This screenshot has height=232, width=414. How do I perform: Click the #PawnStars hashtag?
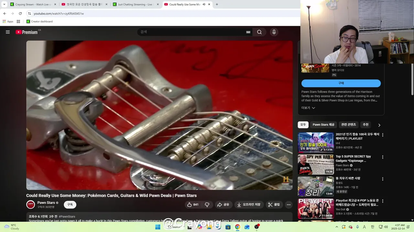67,217
